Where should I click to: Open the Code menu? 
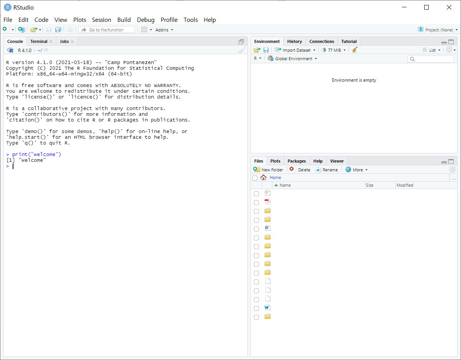pyautogui.click(x=41, y=20)
